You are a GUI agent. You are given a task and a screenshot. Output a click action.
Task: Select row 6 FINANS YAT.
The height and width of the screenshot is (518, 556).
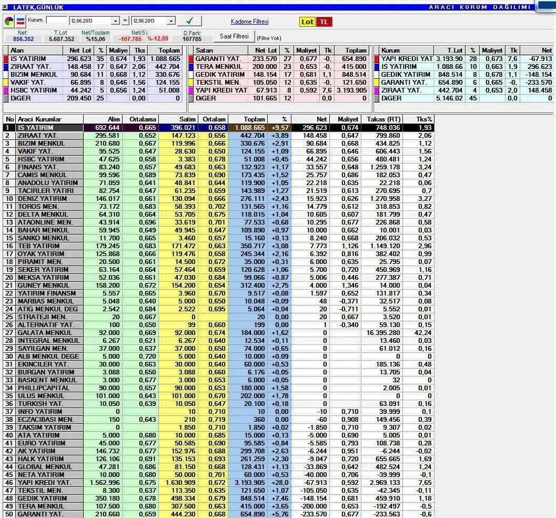point(218,167)
